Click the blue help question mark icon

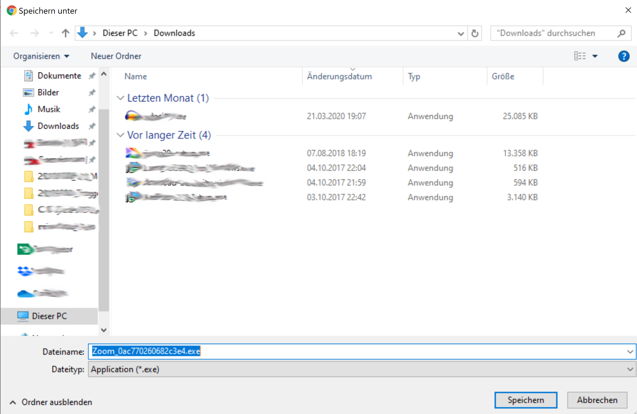point(624,56)
